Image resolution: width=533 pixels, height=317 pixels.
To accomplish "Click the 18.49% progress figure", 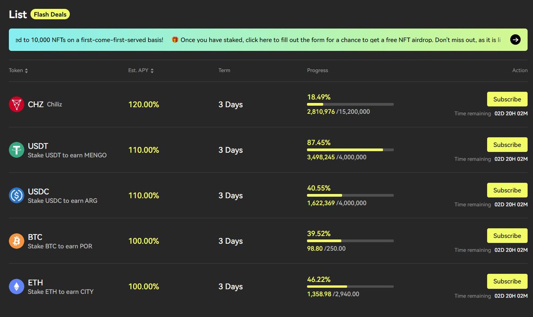I will 319,97.
